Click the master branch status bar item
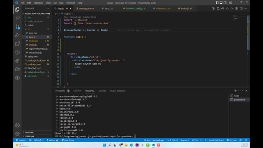The height and width of the screenshot is (148, 263). 21,140
